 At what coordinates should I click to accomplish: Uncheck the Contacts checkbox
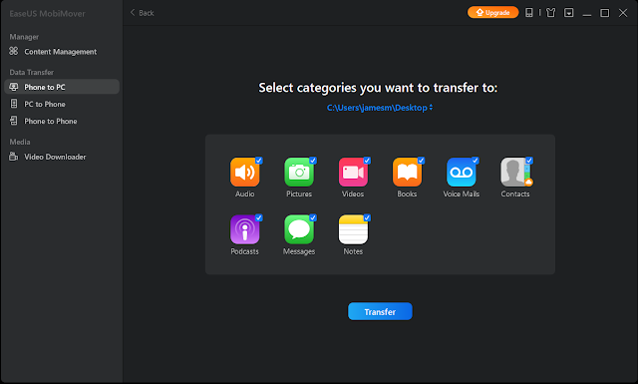coord(529,161)
